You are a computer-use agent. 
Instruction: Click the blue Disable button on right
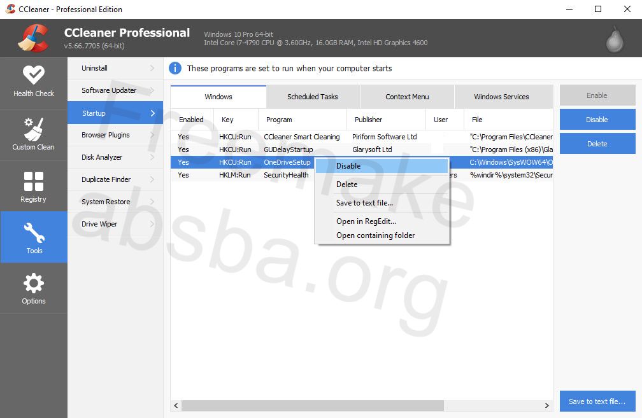[597, 120]
